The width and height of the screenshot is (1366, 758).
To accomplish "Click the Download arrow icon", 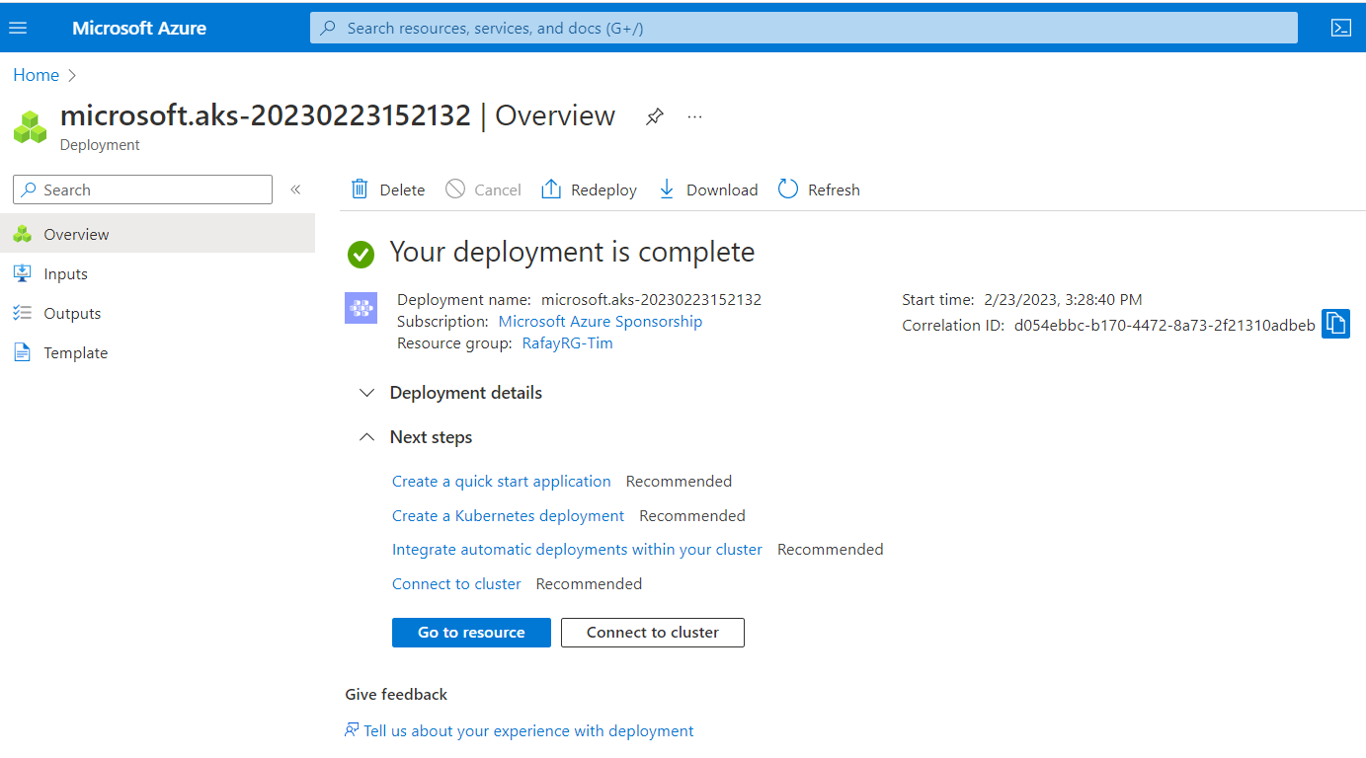I will tap(667, 189).
